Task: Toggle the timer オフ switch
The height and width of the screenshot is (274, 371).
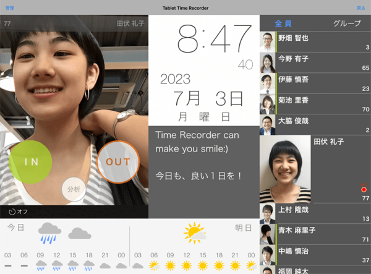Action: [19, 212]
